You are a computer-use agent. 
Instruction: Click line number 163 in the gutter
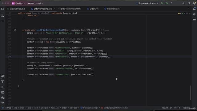tap(9, 57)
